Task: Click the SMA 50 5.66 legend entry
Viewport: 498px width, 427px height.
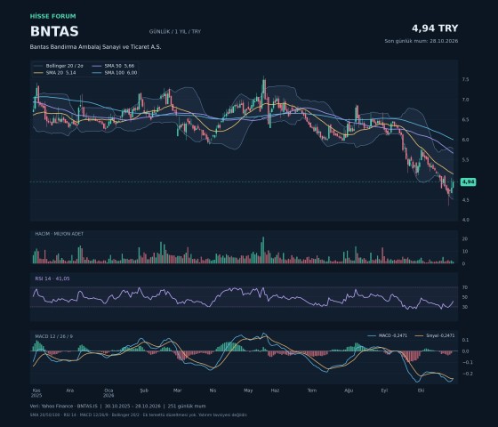Action: click(x=114, y=66)
